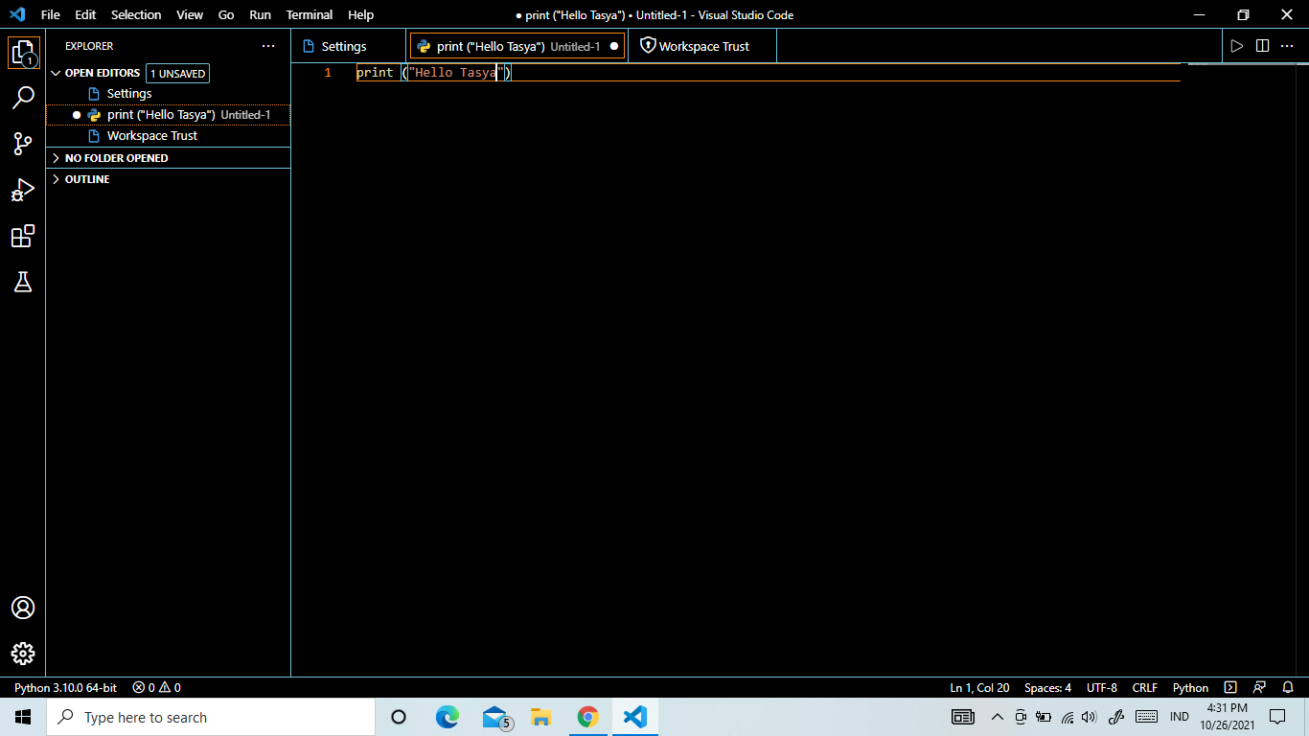Open the Terminal menu
The image size is (1309, 736).
coord(310,14)
